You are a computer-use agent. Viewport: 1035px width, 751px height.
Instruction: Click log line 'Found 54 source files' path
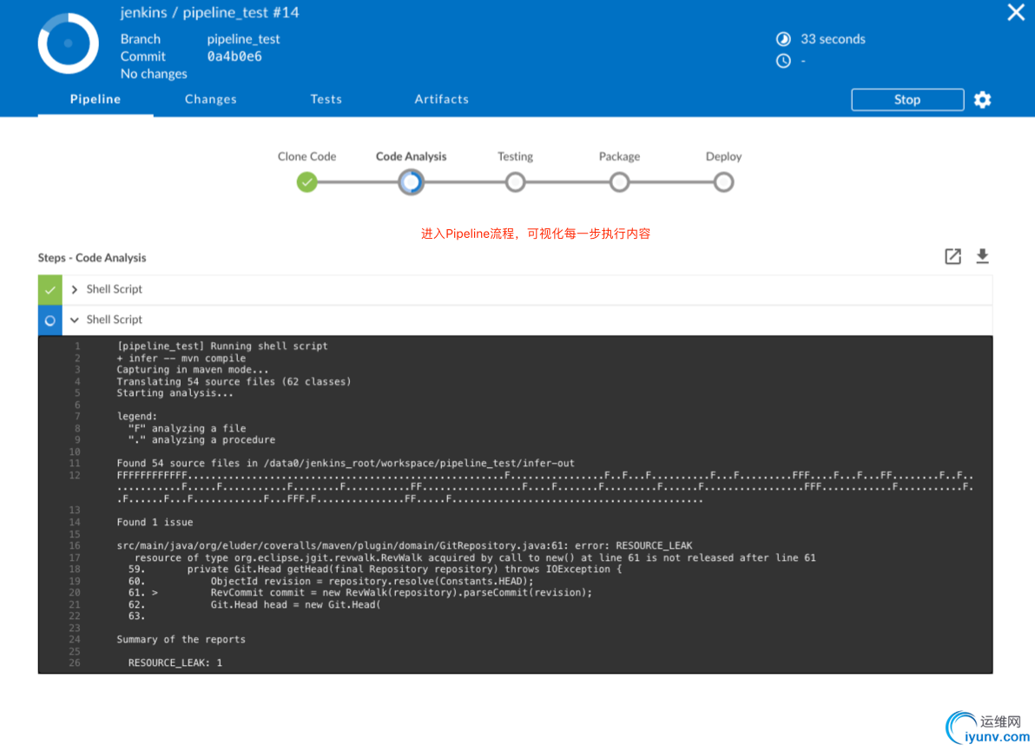tap(346, 464)
